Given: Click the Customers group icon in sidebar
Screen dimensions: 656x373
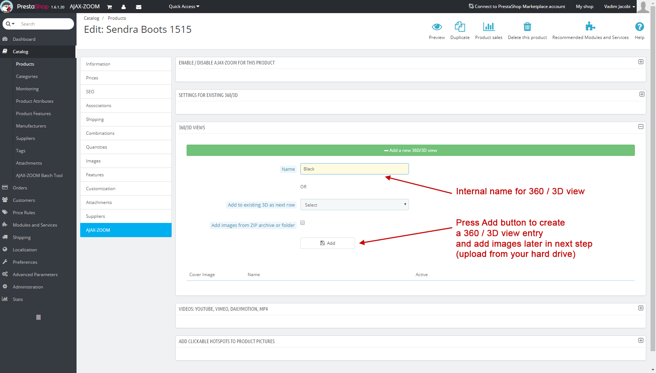Looking at the screenshot, I should pos(5,200).
